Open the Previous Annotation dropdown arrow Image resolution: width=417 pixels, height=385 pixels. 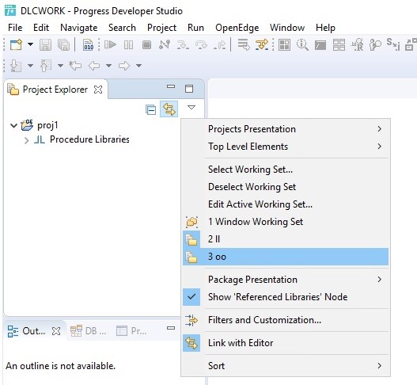click(60, 66)
